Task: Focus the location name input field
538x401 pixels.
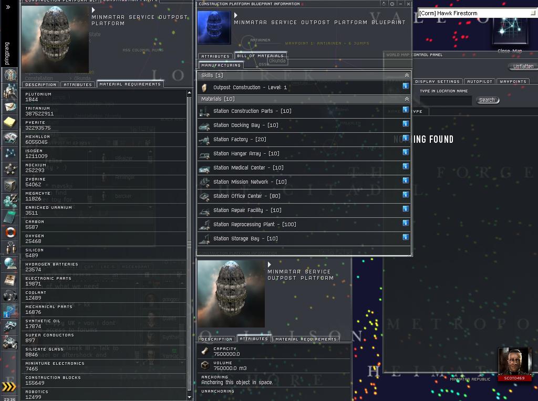Action: point(446,100)
